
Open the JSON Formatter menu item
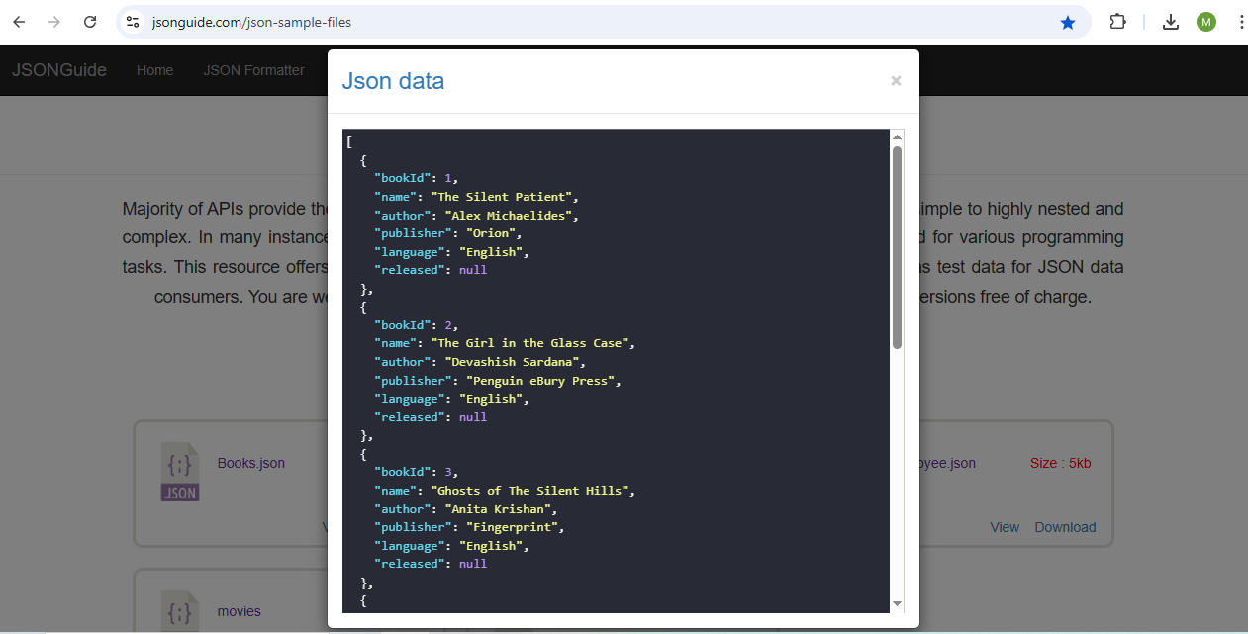[x=254, y=70]
